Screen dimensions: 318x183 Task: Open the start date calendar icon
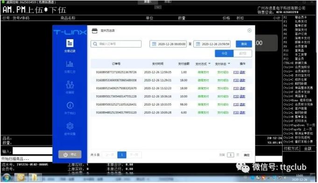(154, 44)
